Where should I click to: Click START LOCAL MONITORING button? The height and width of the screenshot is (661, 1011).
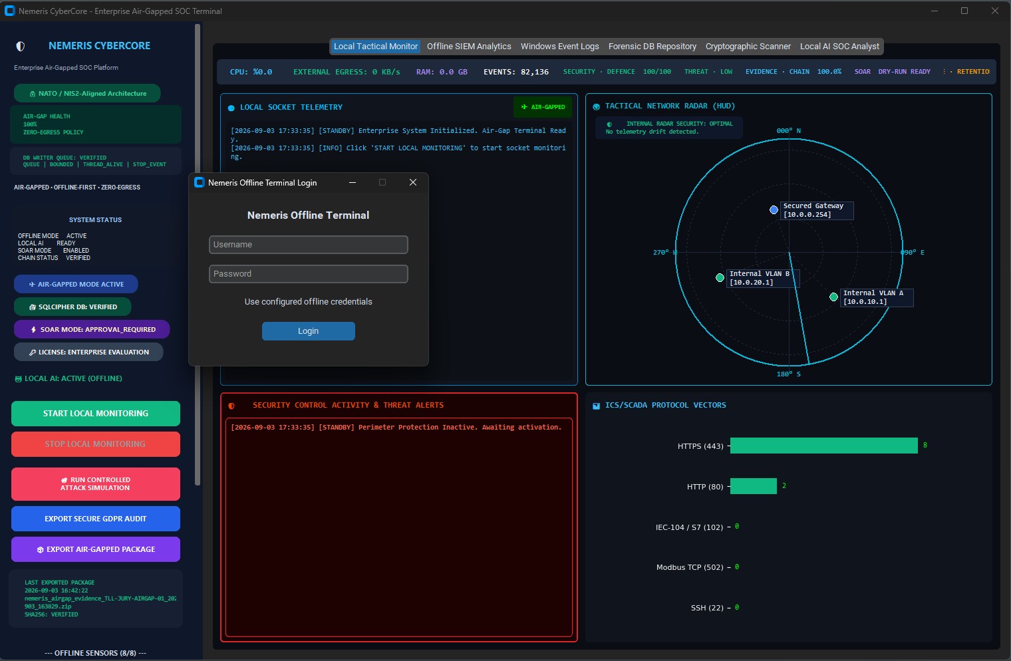[96, 414]
